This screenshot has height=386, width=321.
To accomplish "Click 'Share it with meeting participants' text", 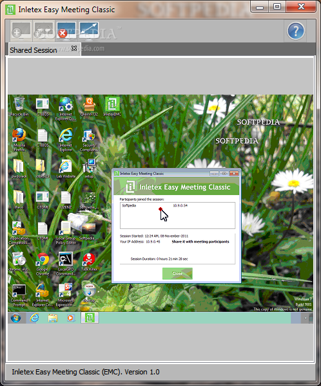I will [x=200, y=241].
